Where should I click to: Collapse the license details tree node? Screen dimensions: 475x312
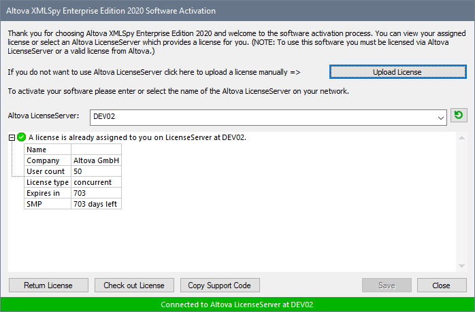[12, 137]
